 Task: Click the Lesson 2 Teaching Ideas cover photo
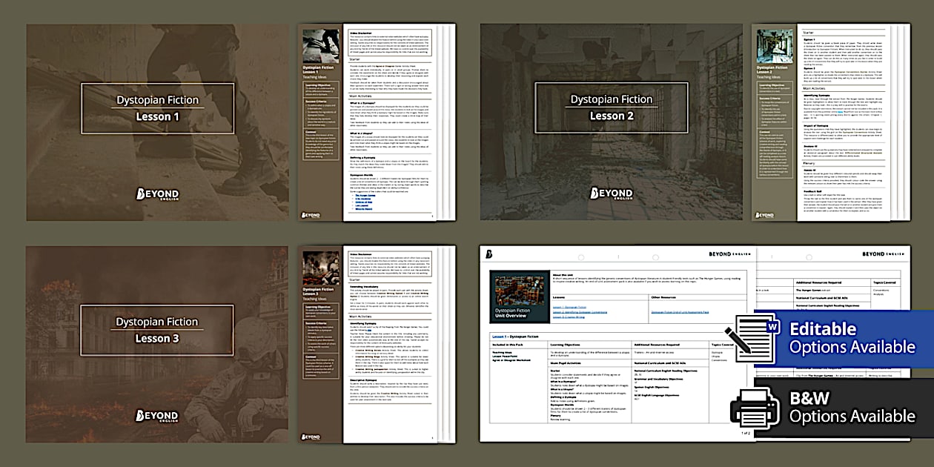click(774, 46)
